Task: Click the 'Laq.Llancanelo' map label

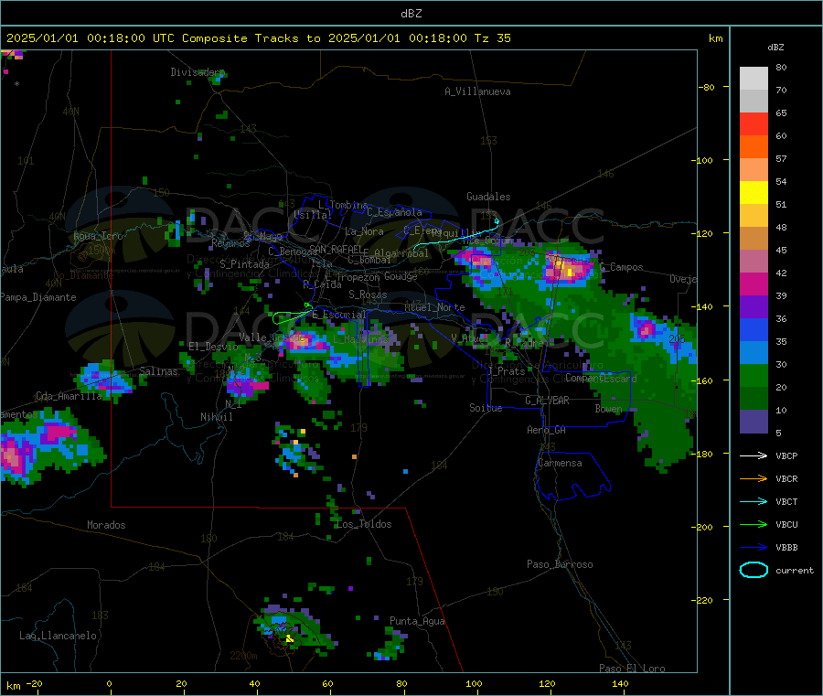Action: point(58,636)
